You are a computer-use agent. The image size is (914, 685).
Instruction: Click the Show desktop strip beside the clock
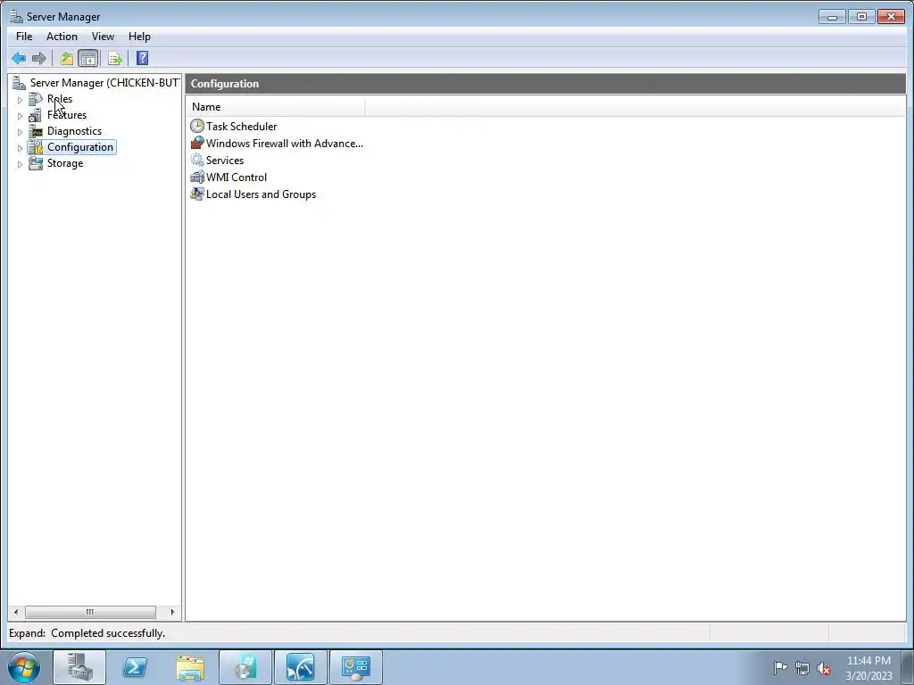click(x=908, y=667)
